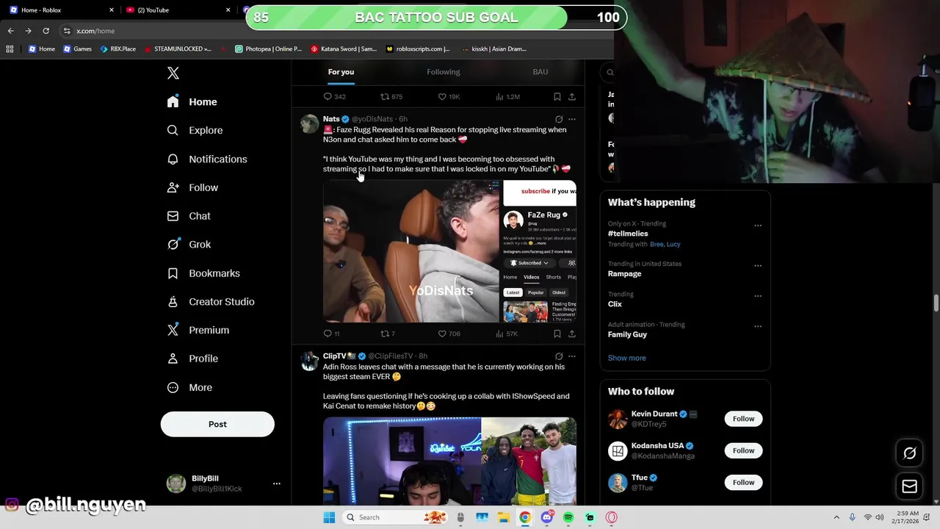Open more options on Nats post
Viewport: 940px width, 529px height.
tap(572, 119)
